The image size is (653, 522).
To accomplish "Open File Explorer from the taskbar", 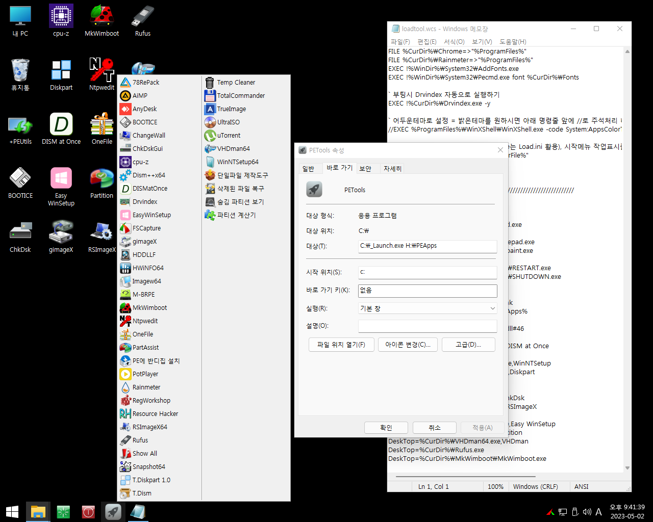I will point(38,511).
